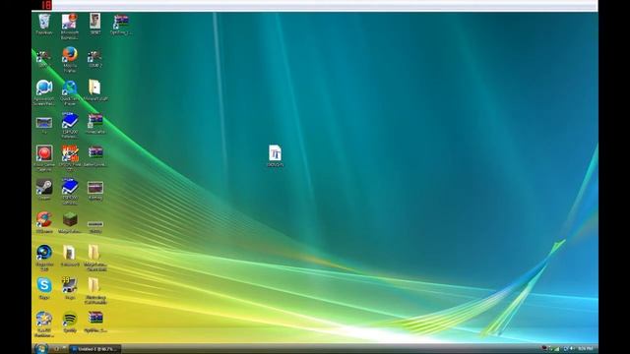Open the blue circular icon above Skype
The width and height of the screenshot is (630, 354).
pyautogui.click(x=44, y=258)
